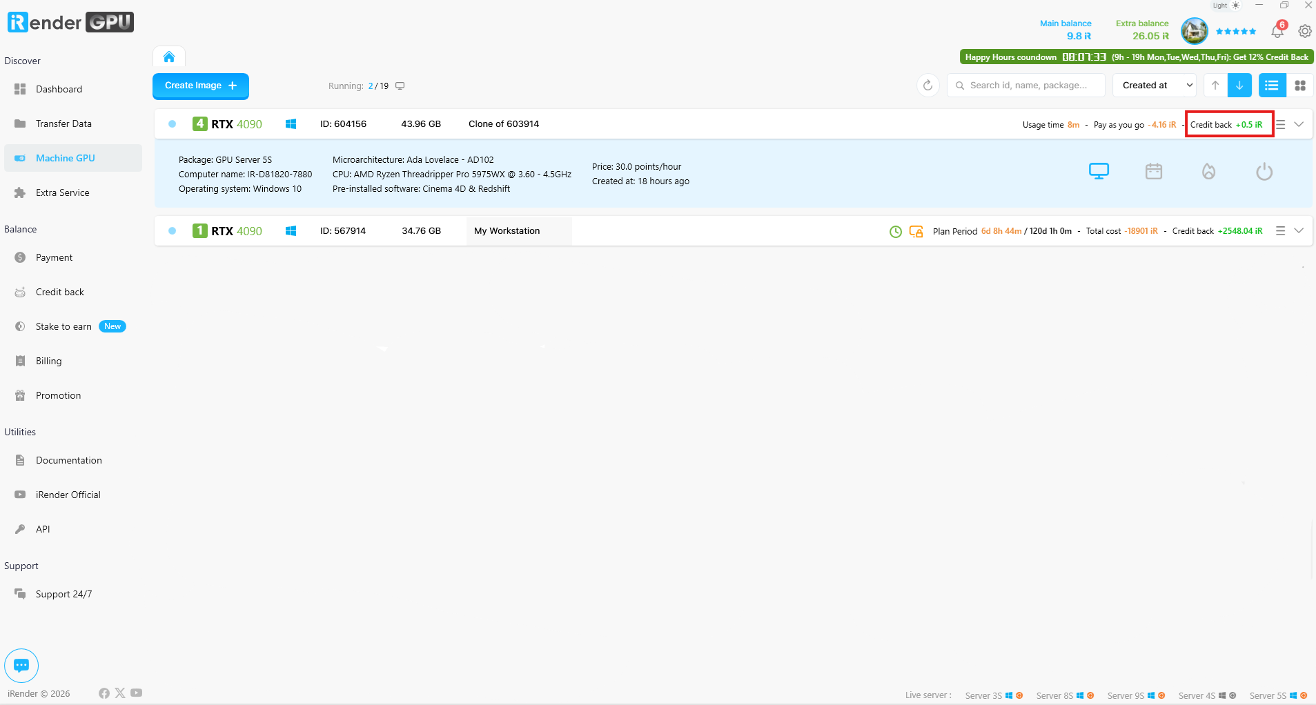Switch to list view layout

tap(1272, 86)
